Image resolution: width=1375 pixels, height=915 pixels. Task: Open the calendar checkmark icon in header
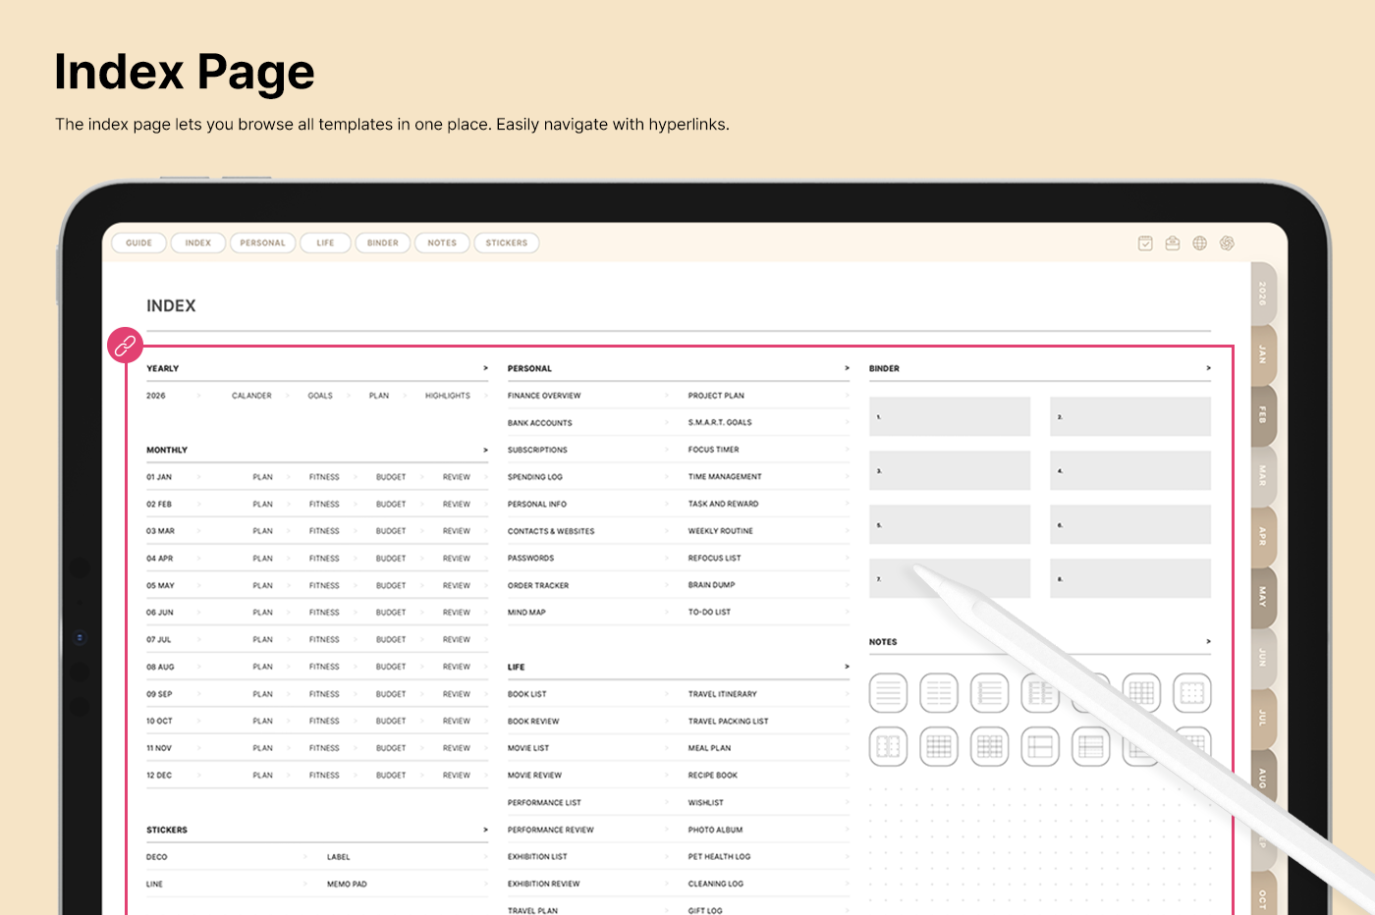click(1145, 243)
